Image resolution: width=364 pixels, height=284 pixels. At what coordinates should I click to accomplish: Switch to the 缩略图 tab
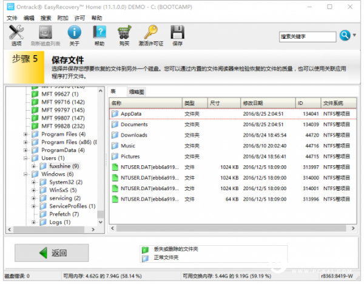pyautogui.click(x=136, y=92)
